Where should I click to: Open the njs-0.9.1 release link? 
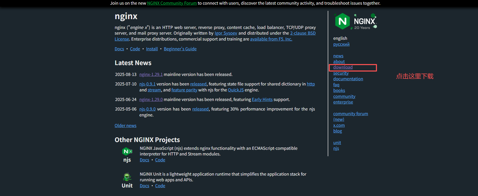click(x=147, y=84)
